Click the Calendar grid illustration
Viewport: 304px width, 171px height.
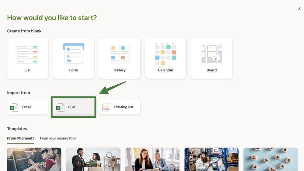point(166,54)
